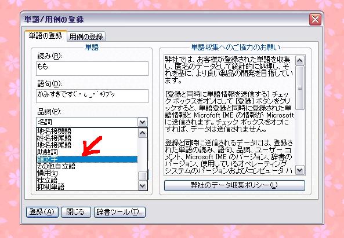Click the 品詞 list scroll-up arrow

click(143, 133)
